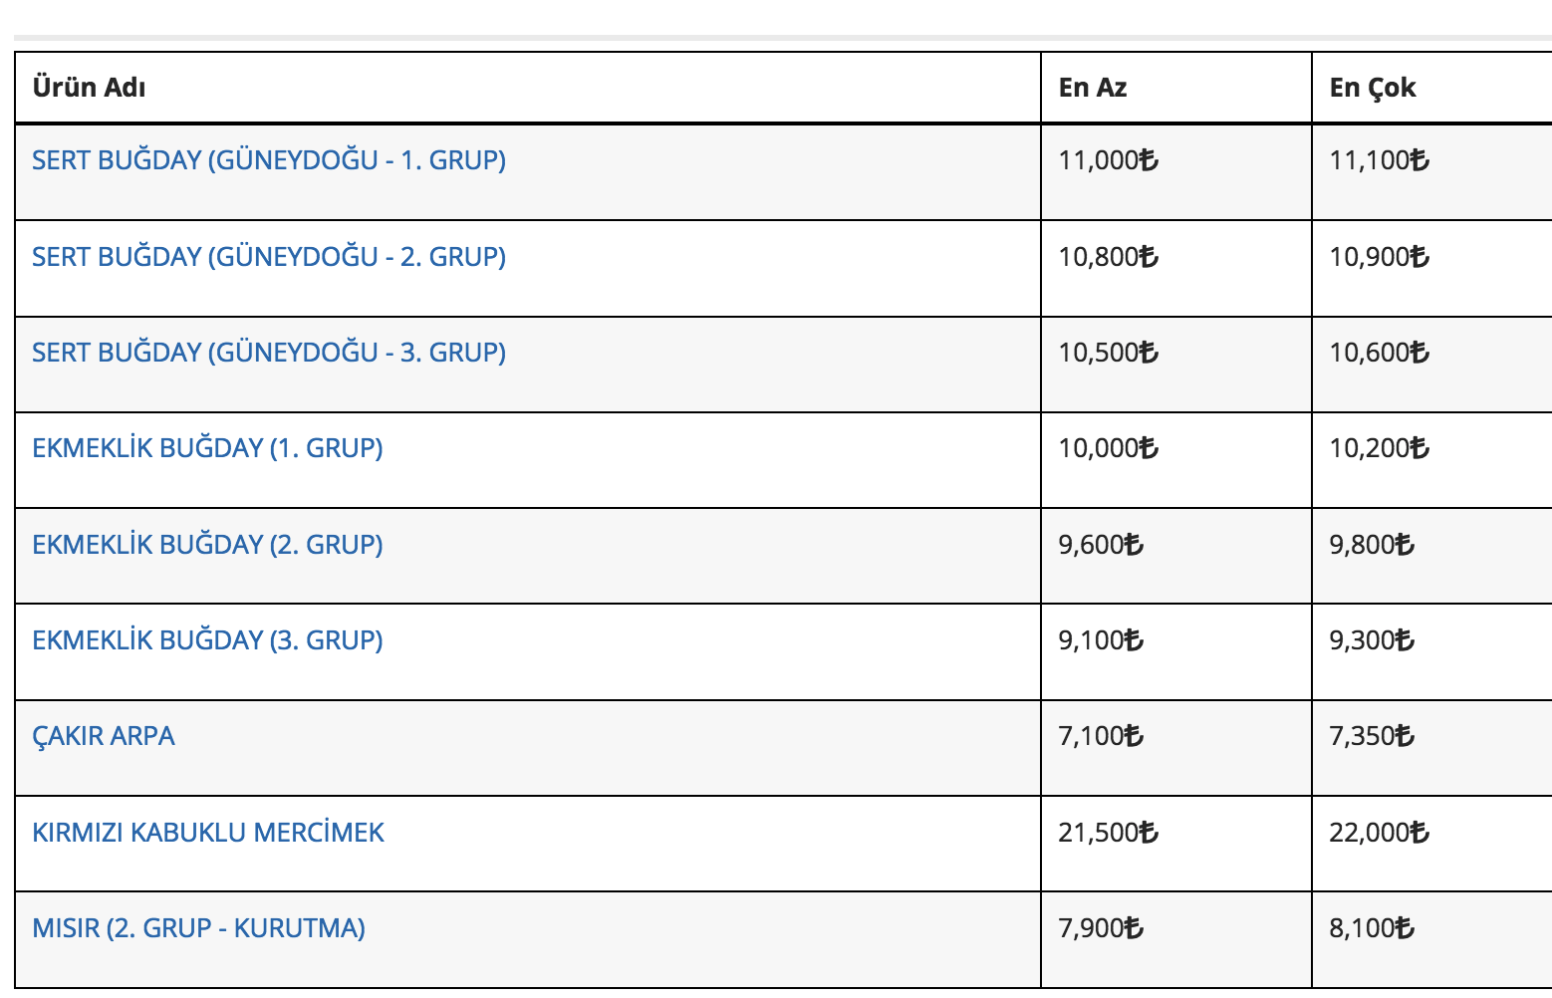Open the ÇAKIR ARPA product link
The height and width of the screenshot is (998, 1552).
pyautogui.click(x=104, y=736)
